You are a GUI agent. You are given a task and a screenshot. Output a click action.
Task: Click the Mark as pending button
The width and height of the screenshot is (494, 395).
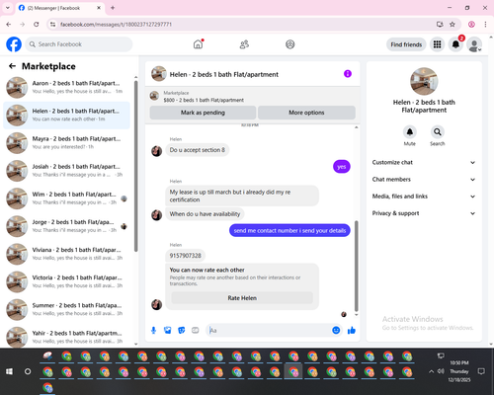(x=203, y=113)
